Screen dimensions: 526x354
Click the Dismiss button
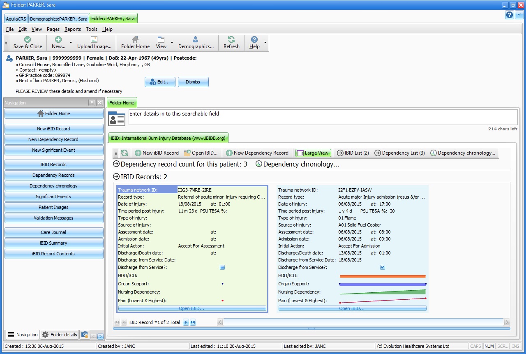pos(193,82)
